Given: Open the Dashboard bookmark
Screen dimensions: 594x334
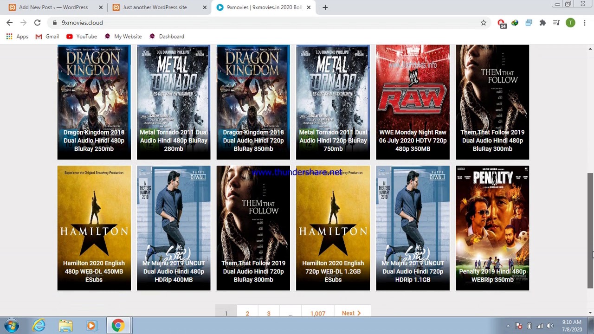Looking at the screenshot, I should tap(167, 36).
